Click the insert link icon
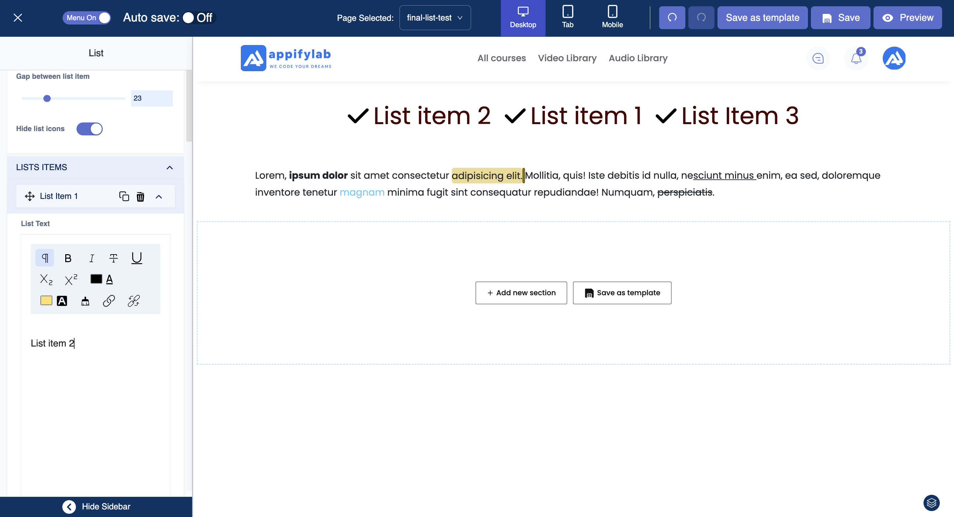The image size is (954, 517). 109,301
